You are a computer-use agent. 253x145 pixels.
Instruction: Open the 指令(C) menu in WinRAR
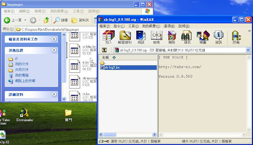(x=119, y=26)
